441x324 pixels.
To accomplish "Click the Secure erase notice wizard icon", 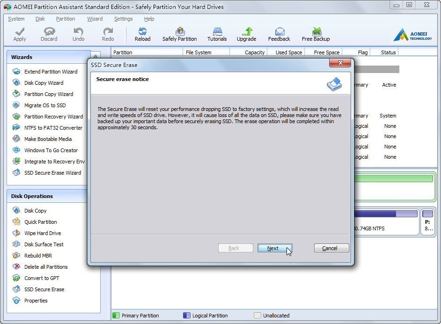I will 334,84.
